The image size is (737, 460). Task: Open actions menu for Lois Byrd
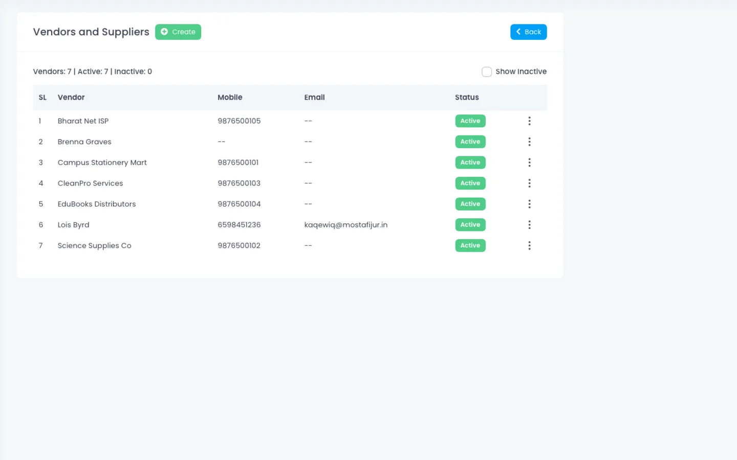tap(529, 225)
